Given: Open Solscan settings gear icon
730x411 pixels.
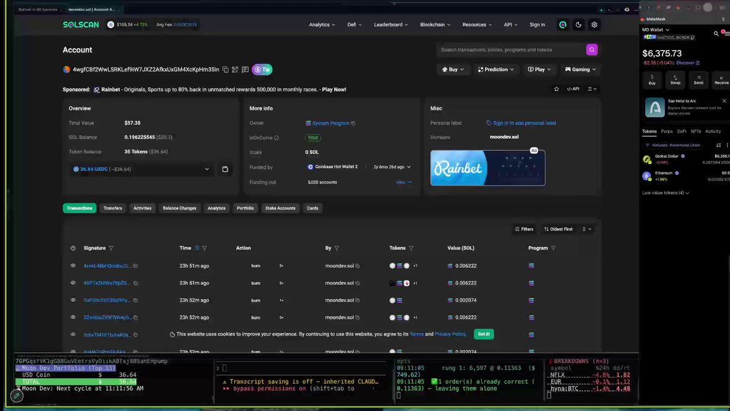Looking at the screenshot, I should (x=594, y=25).
